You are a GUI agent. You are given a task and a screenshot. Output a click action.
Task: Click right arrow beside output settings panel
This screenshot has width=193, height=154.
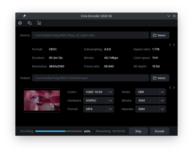pos(174,88)
